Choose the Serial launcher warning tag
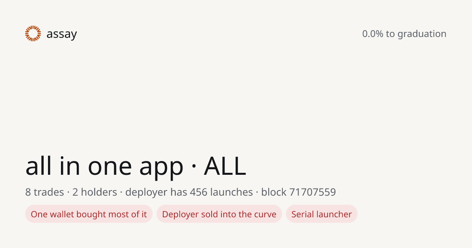This screenshot has height=248, width=472. 322,214
